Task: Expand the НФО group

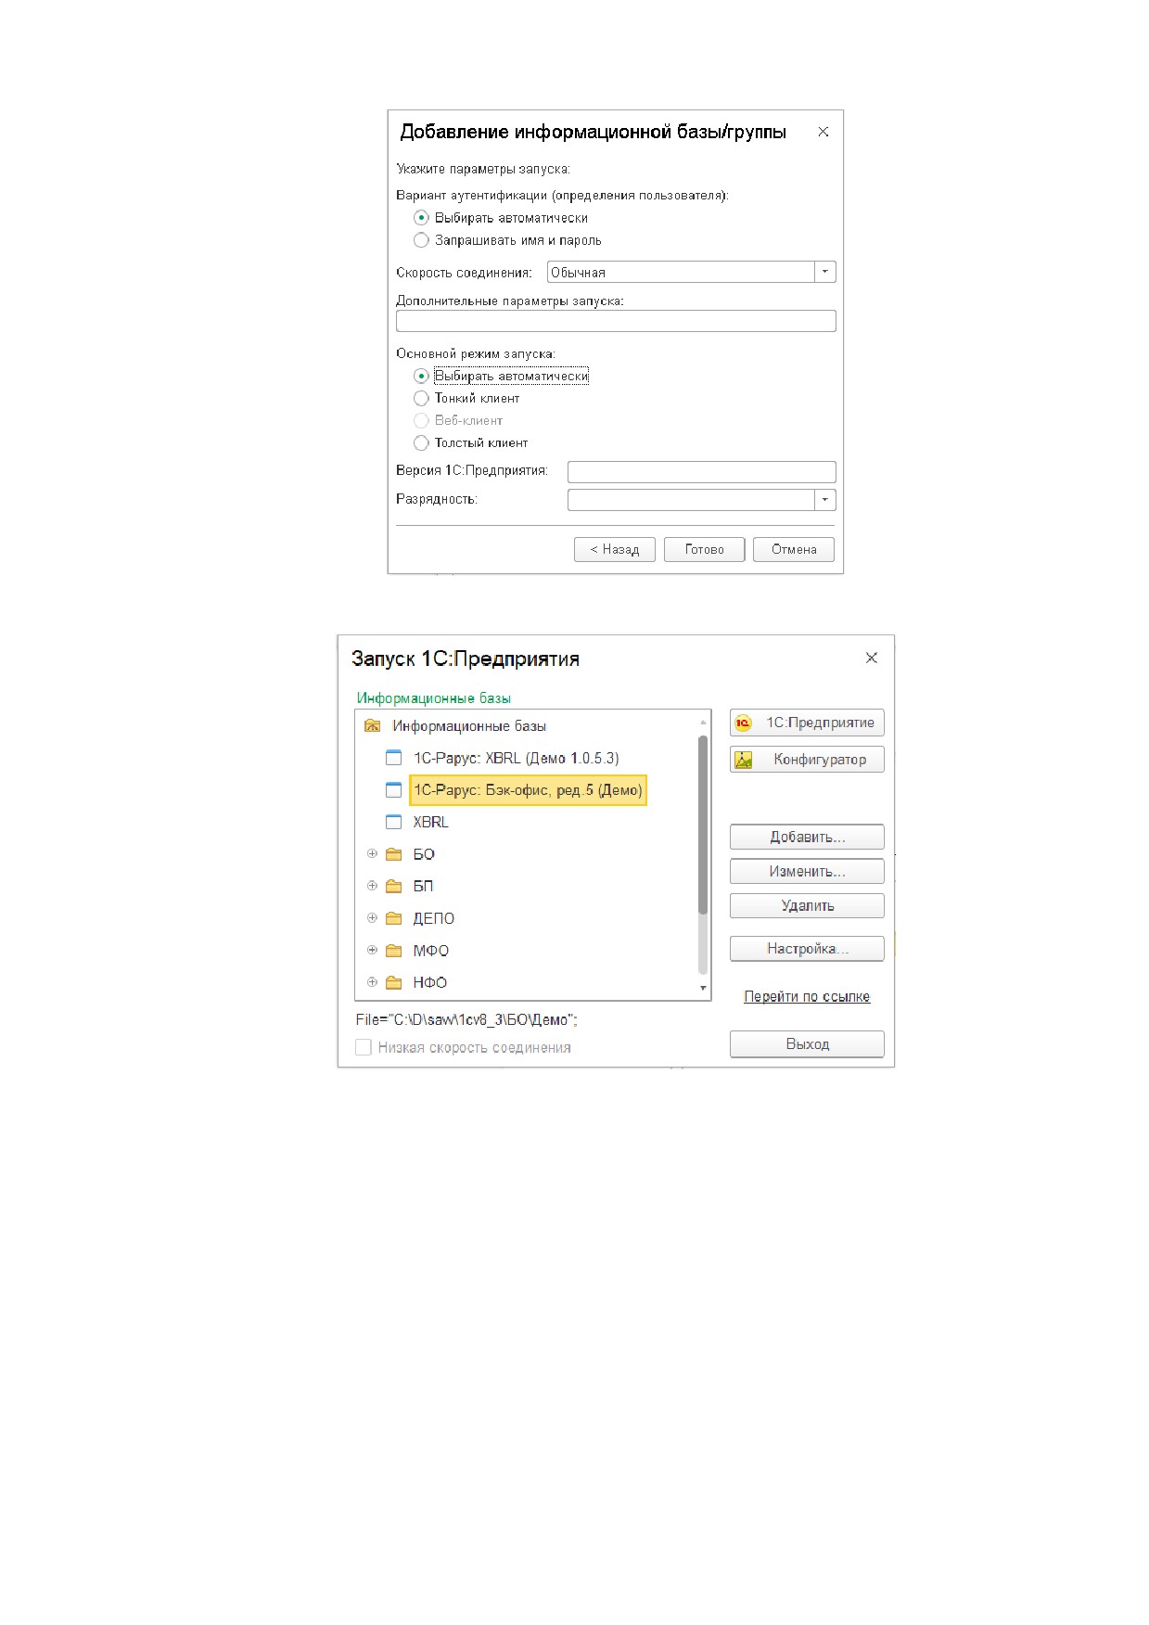Action: pos(372,982)
